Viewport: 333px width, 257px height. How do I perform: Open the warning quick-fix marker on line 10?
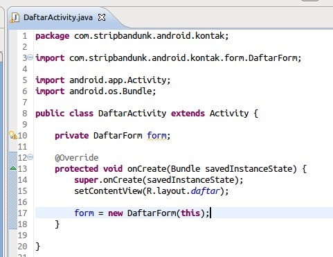pos(13,135)
